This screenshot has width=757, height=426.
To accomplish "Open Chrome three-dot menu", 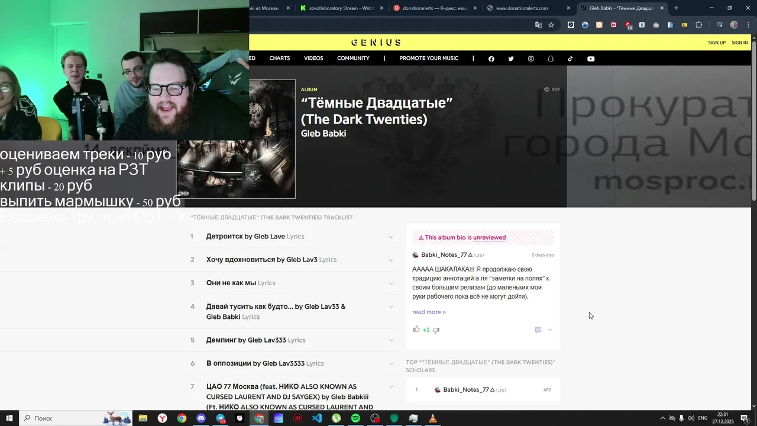I will pos(747,25).
